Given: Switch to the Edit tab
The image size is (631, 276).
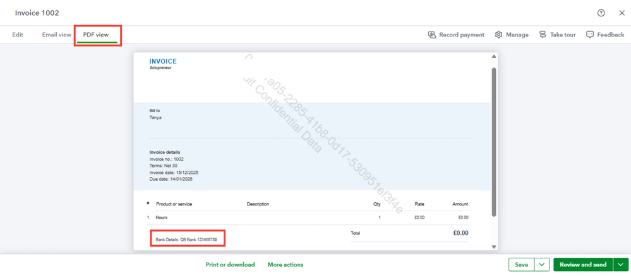Looking at the screenshot, I should pyautogui.click(x=18, y=35).
